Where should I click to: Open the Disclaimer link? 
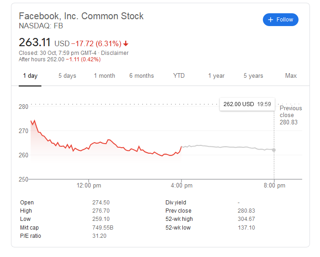click(115, 53)
